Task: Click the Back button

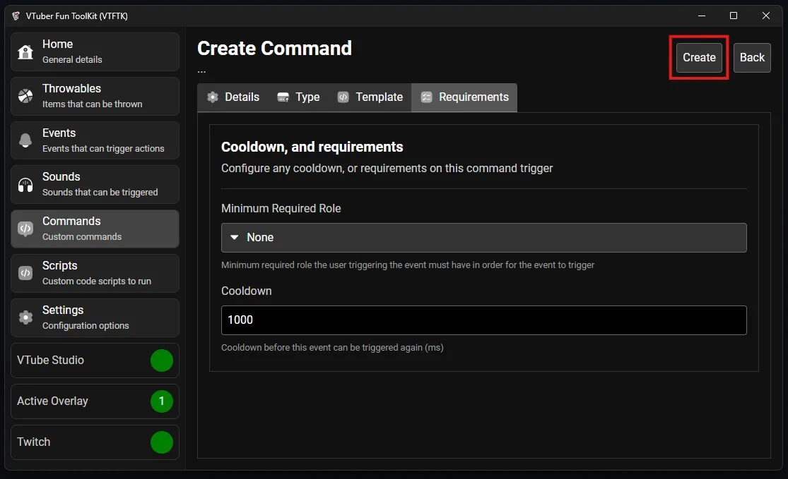Action: pos(751,58)
